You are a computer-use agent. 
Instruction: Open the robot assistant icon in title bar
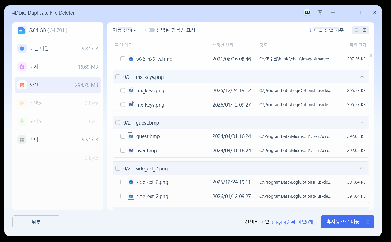[307, 12]
